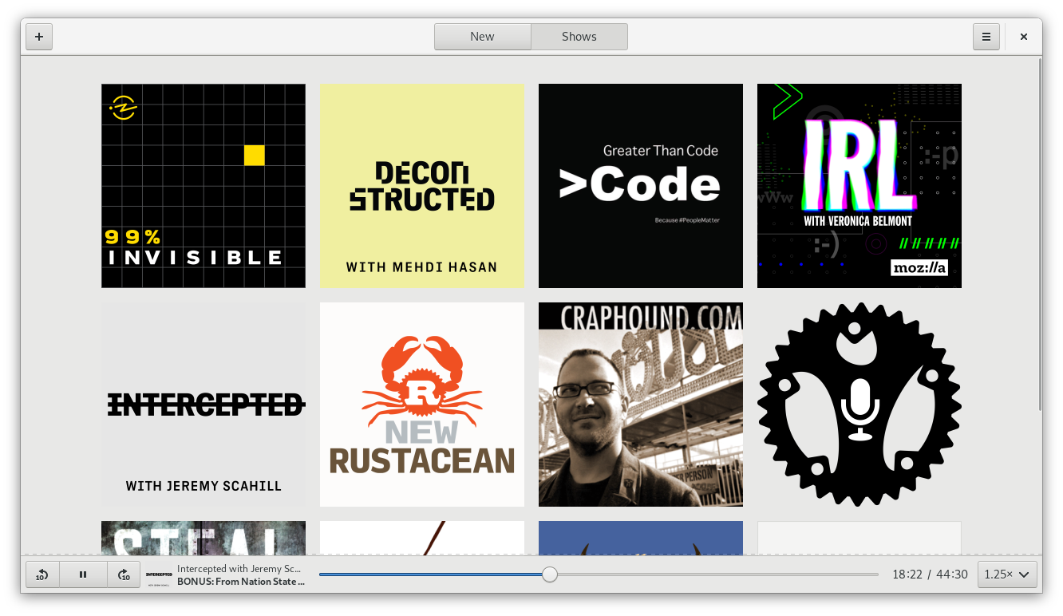The width and height of the screenshot is (1063, 616).
Task: Click the playing episode title text
Action: (241, 582)
